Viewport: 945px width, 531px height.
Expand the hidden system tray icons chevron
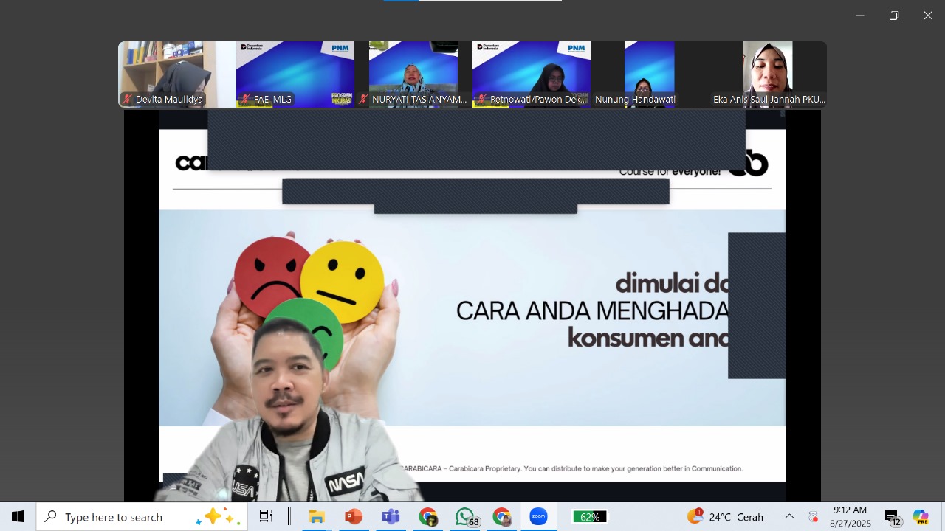click(x=789, y=517)
